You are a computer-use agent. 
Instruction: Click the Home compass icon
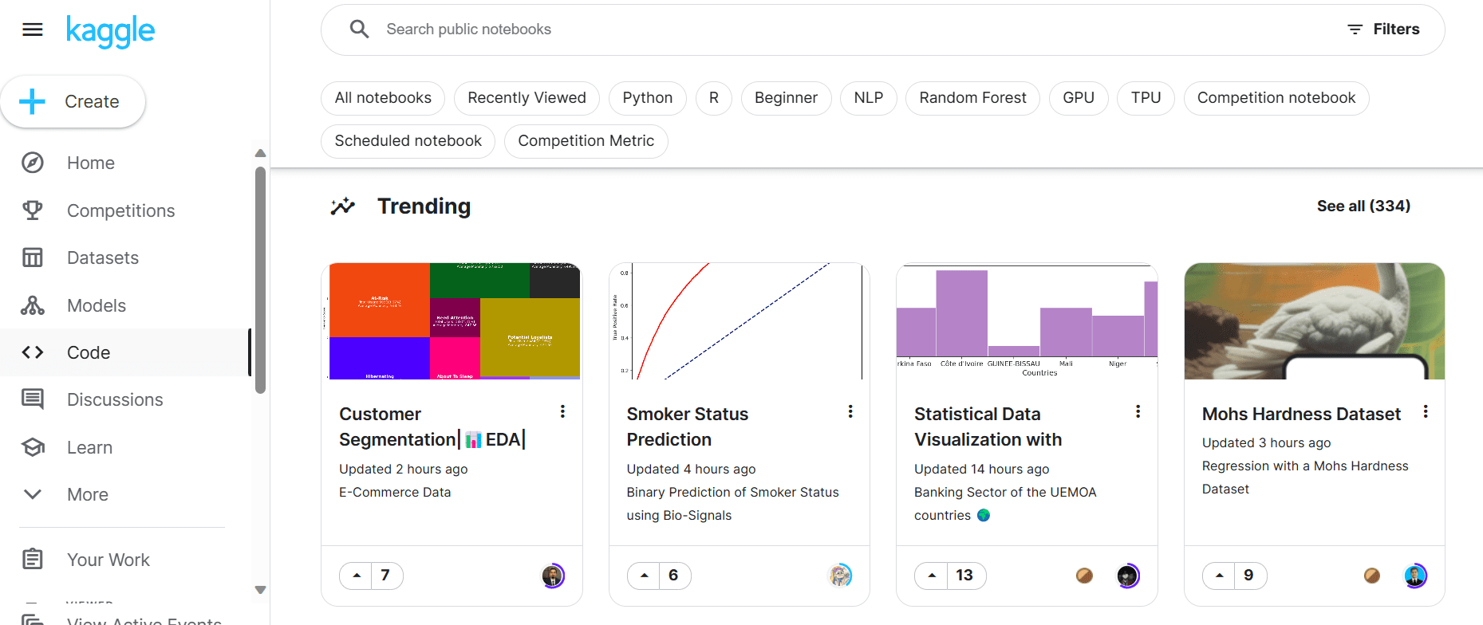click(x=33, y=163)
